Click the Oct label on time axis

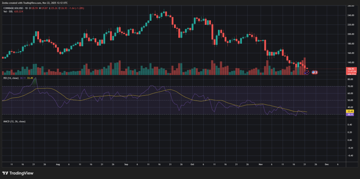[192, 164]
